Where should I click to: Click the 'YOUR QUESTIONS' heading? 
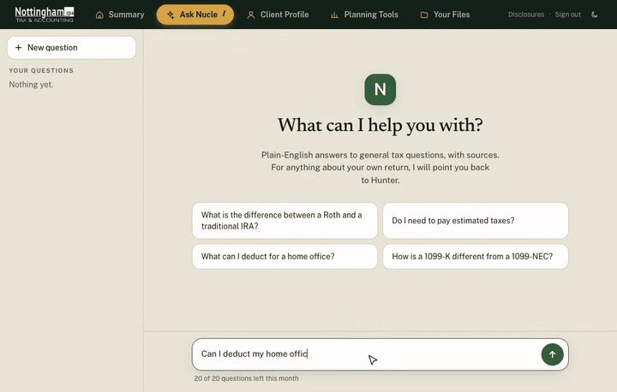[41, 70]
